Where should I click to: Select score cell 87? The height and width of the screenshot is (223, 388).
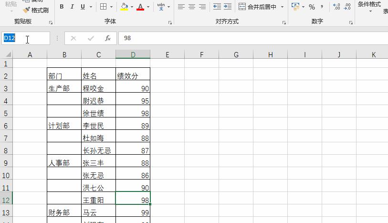tap(133, 149)
